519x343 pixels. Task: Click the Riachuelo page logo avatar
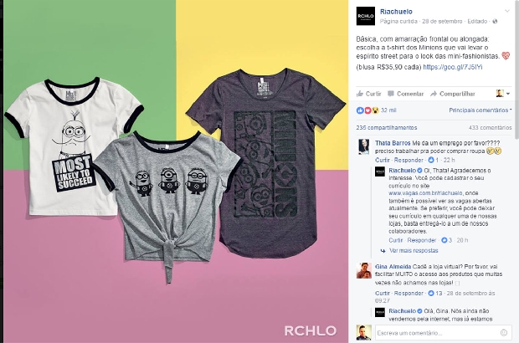366,16
